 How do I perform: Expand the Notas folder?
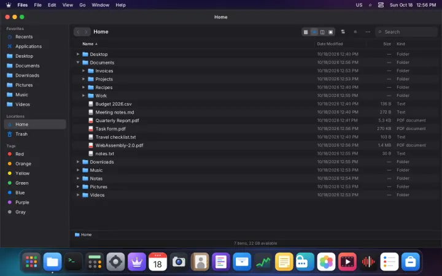pyautogui.click(x=78, y=178)
